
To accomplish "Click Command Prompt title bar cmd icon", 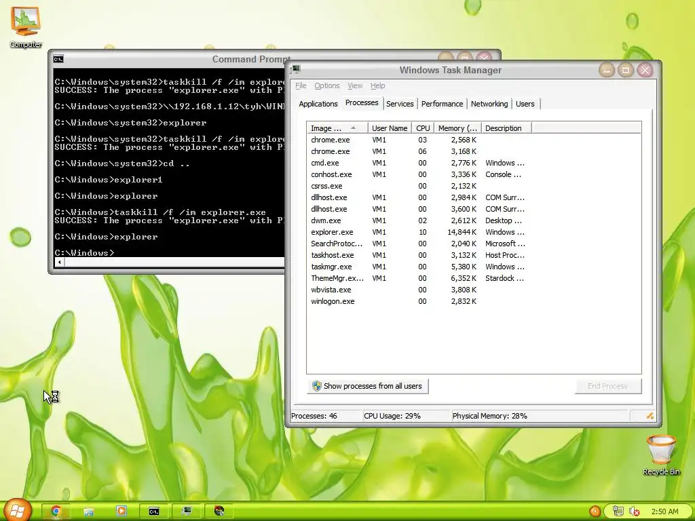I will [58, 59].
